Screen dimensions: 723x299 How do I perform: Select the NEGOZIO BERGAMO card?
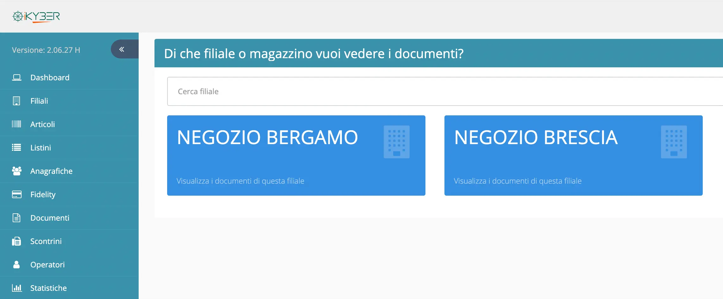296,156
